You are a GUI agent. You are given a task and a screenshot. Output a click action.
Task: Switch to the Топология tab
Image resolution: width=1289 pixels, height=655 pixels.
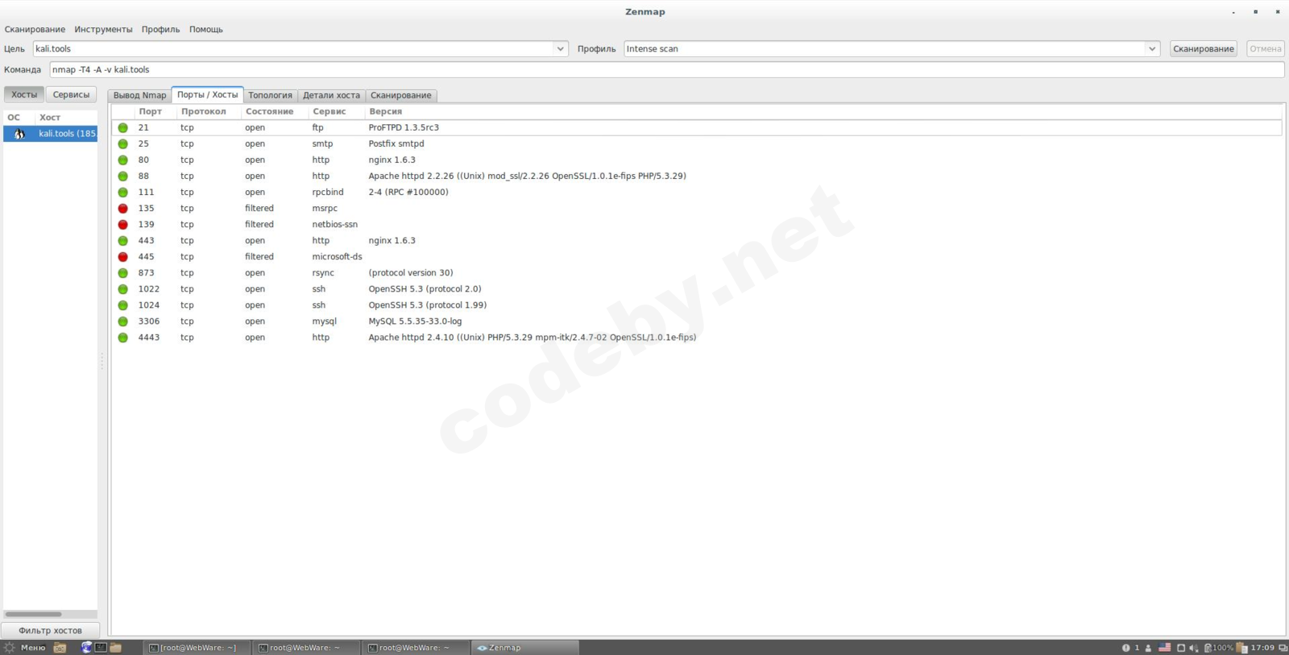point(270,95)
